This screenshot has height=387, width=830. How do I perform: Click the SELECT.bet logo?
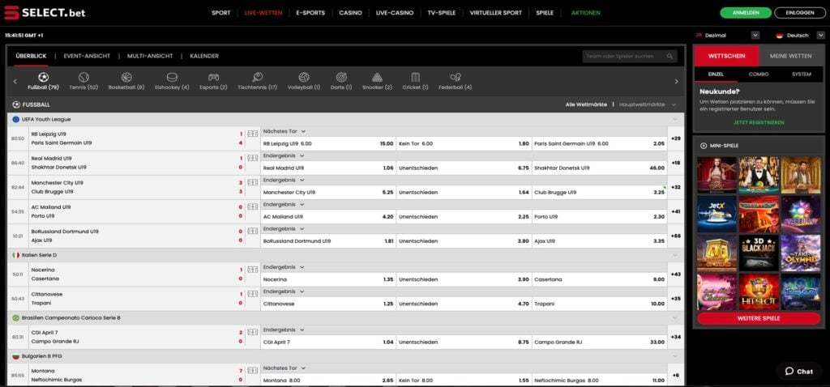point(45,13)
